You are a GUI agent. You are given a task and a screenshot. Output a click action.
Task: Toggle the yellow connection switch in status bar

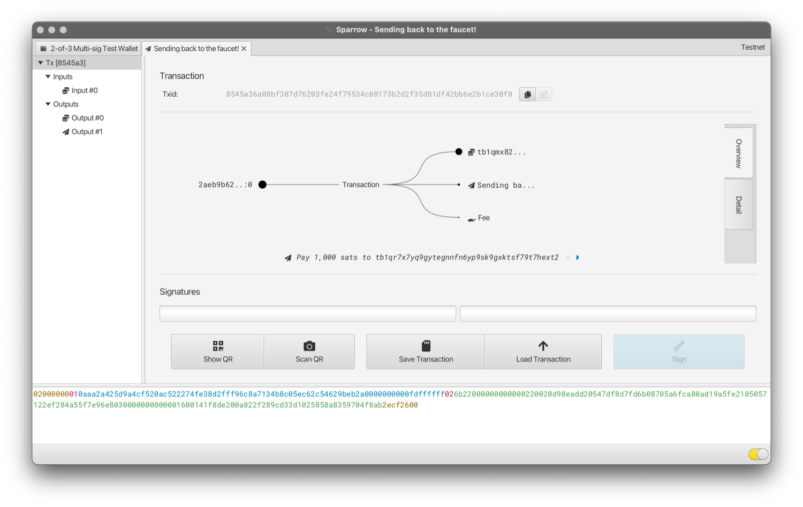[759, 454]
